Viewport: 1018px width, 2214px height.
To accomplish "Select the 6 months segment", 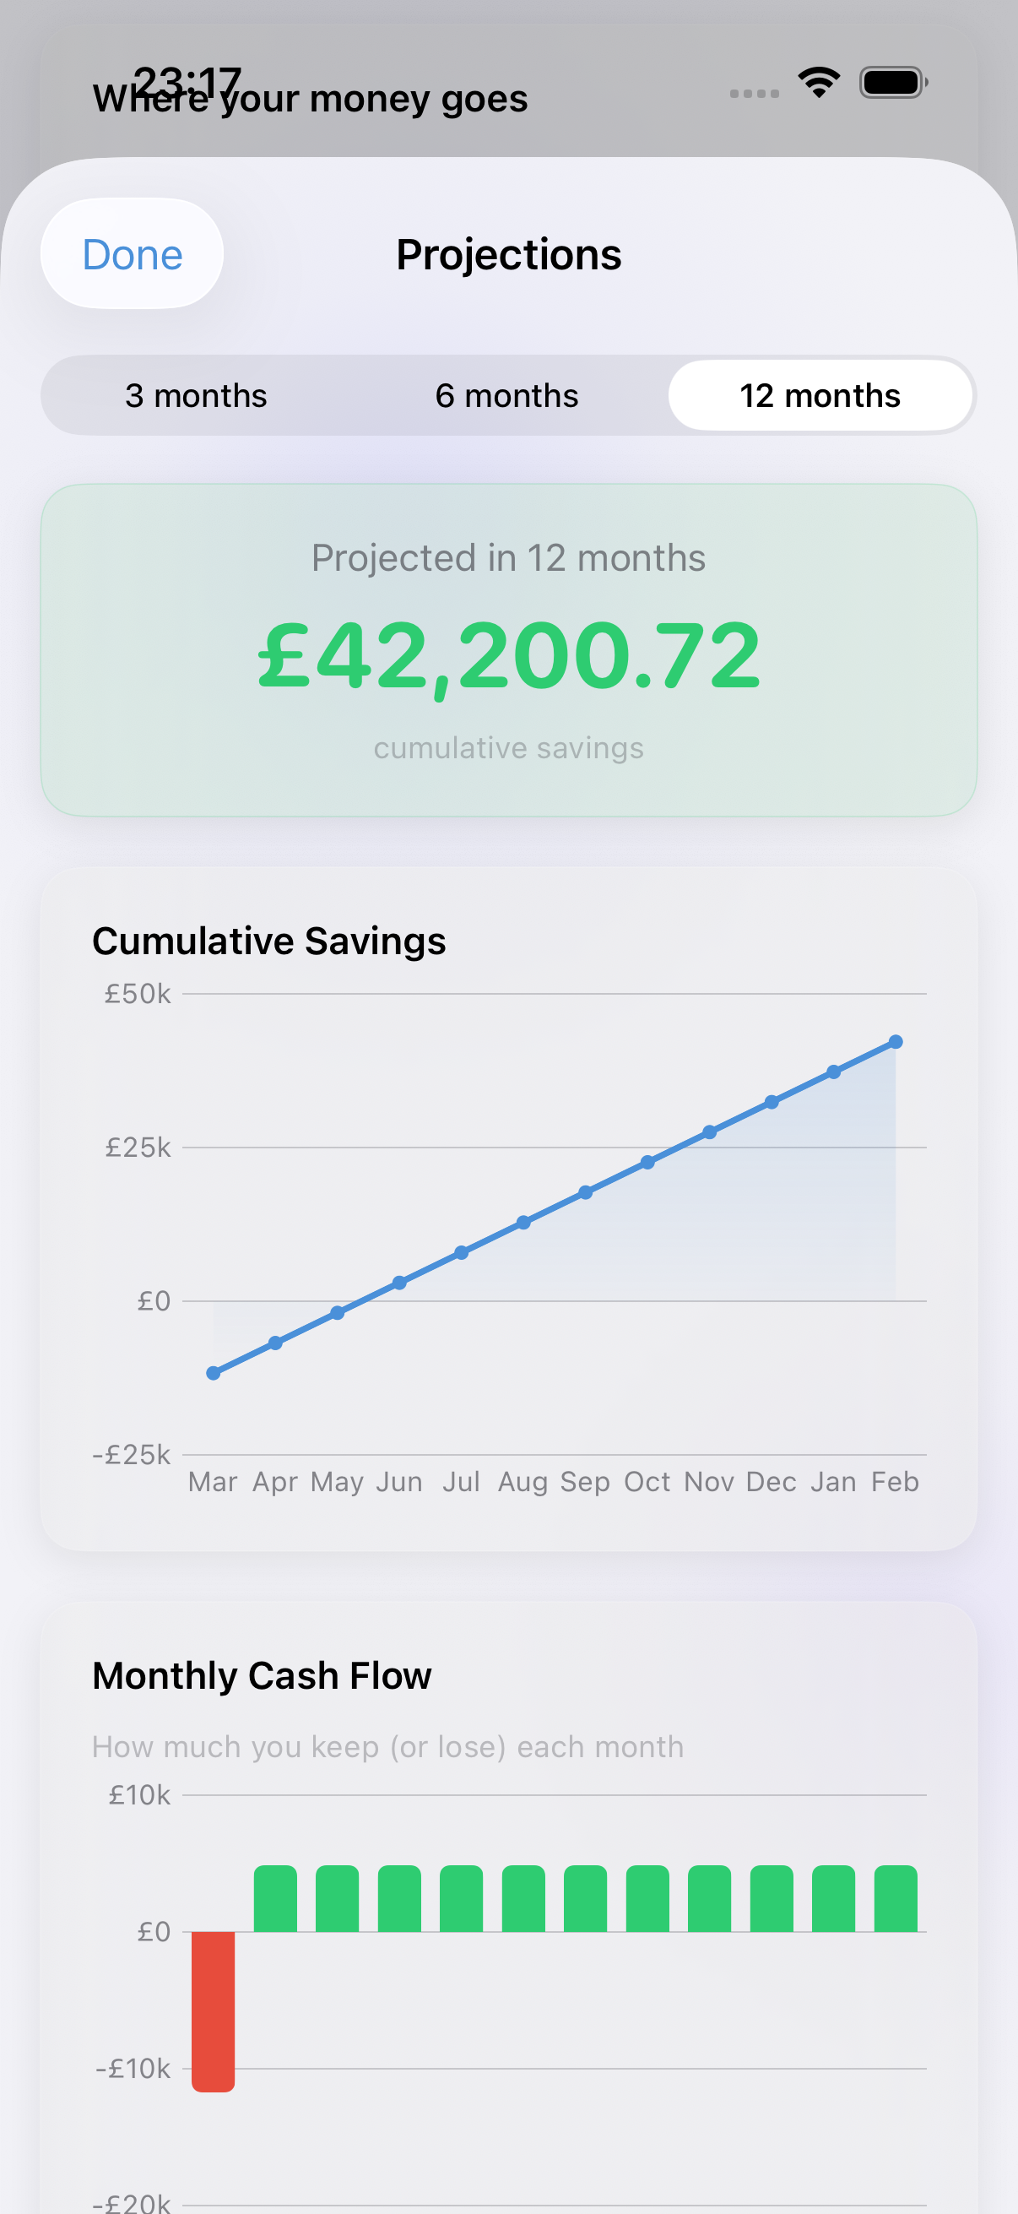I will click(x=506, y=395).
